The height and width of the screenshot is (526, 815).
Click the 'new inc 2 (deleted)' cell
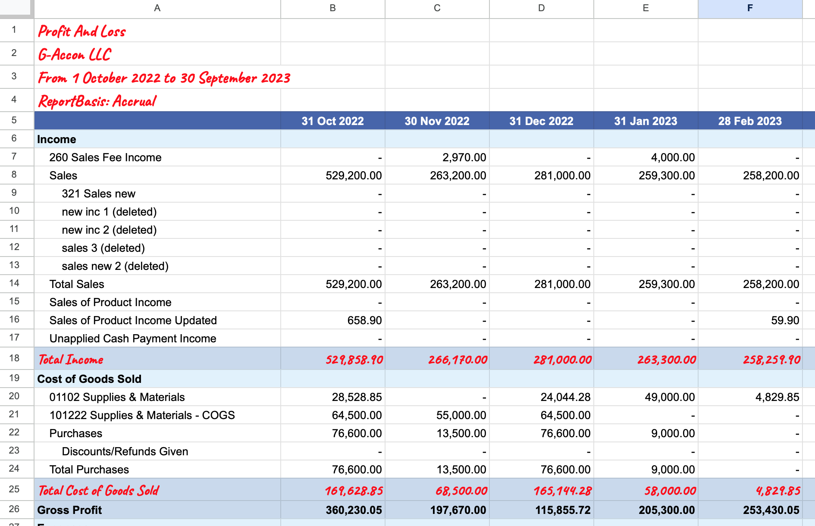[x=157, y=230]
